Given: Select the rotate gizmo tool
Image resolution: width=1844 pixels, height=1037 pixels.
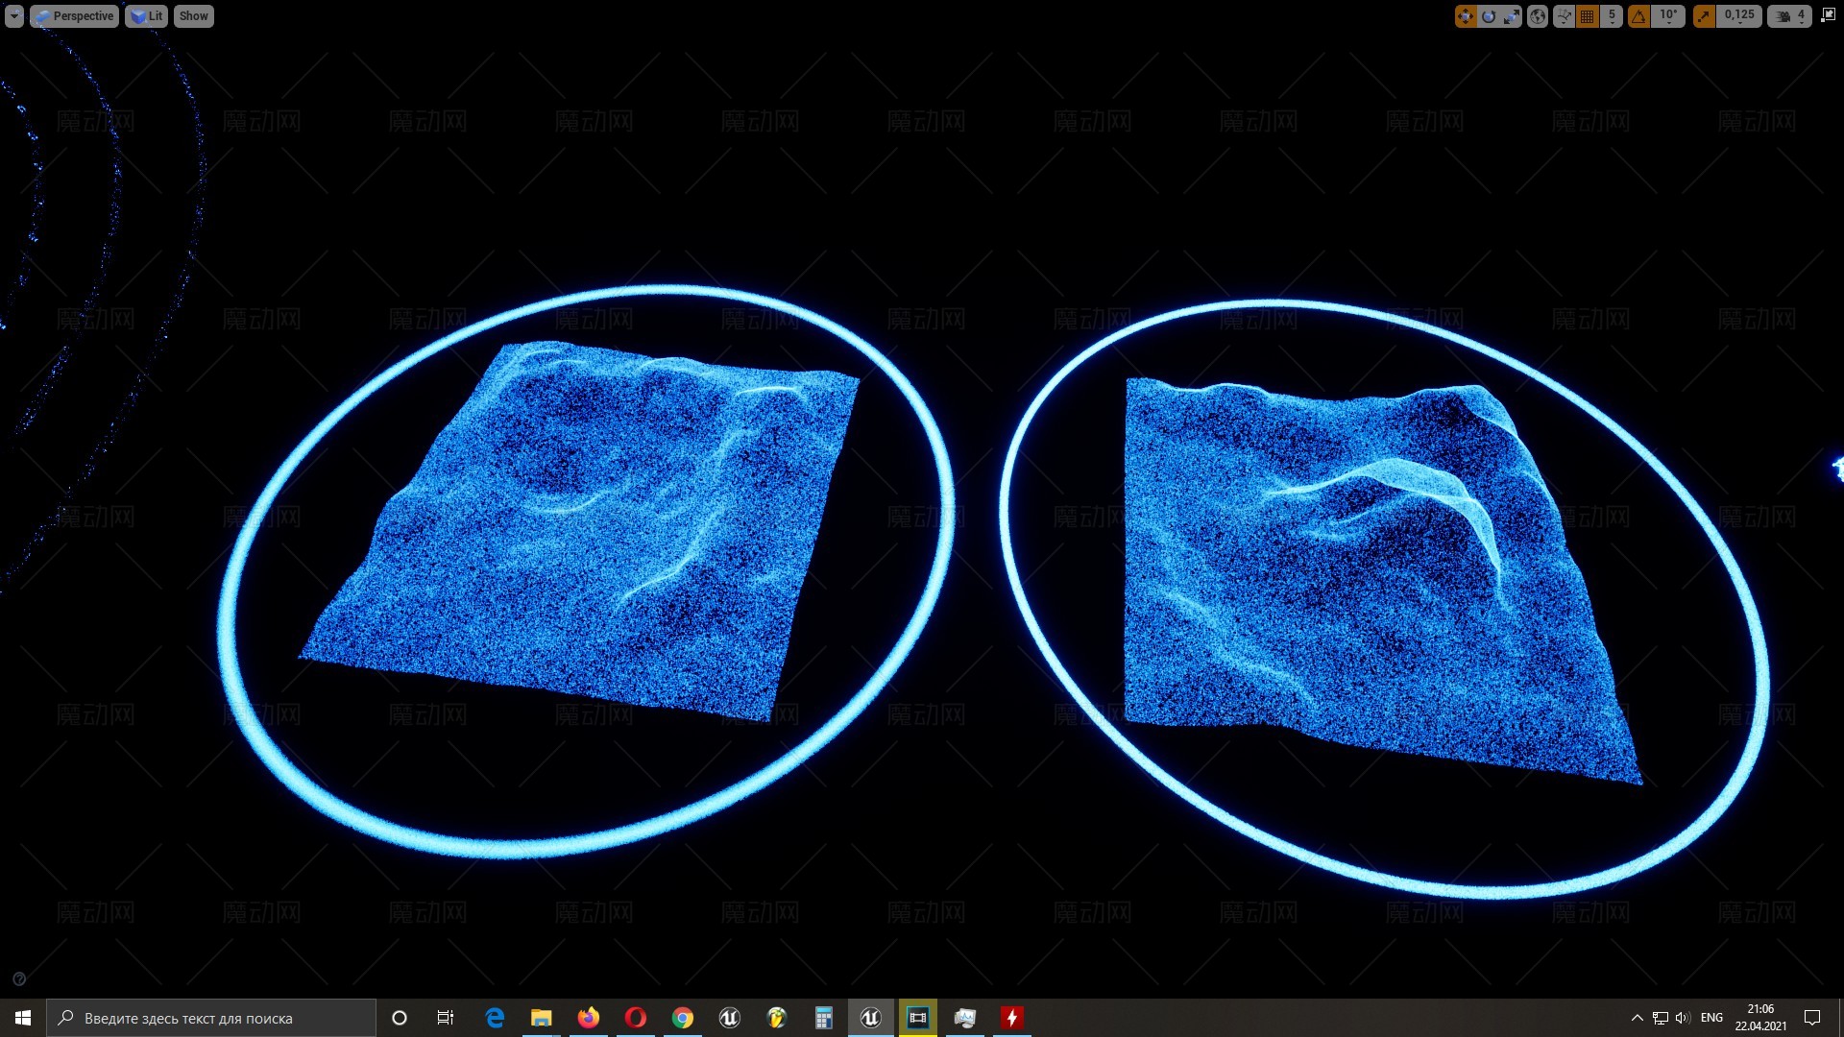Looking at the screenshot, I should 1489,16.
